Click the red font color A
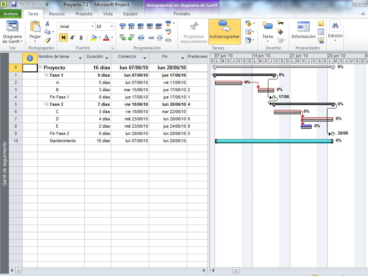The image size is (368, 276). [106, 38]
